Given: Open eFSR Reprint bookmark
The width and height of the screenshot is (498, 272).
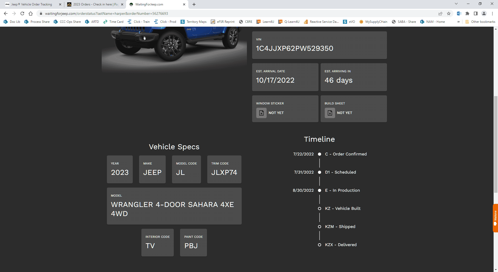Looking at the screenshot, I should point(223,22).
